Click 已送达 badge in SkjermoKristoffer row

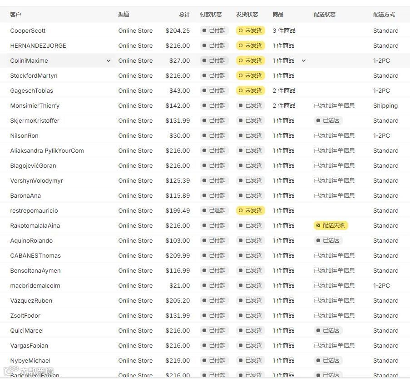328,120
